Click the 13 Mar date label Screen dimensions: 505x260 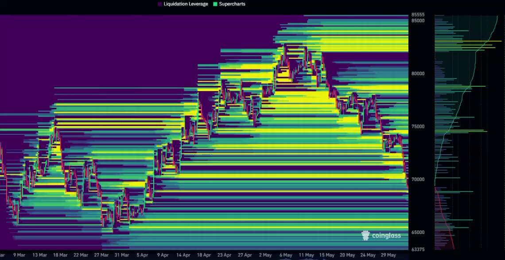tap(39, 255)
